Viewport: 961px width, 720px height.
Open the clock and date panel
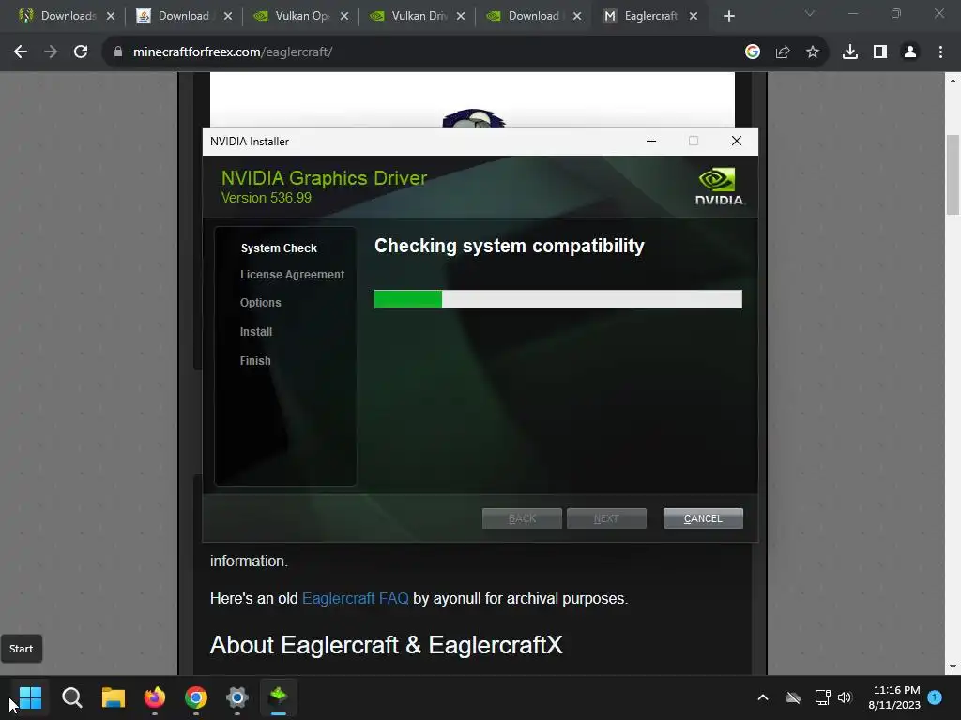(x=894, y=697)
